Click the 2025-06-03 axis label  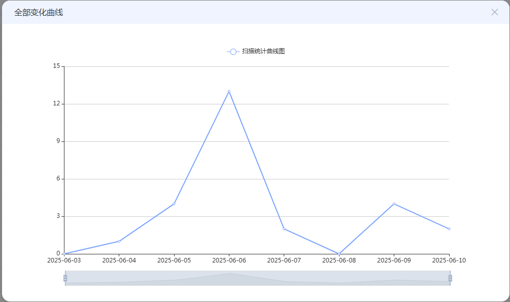click(64, 260)
